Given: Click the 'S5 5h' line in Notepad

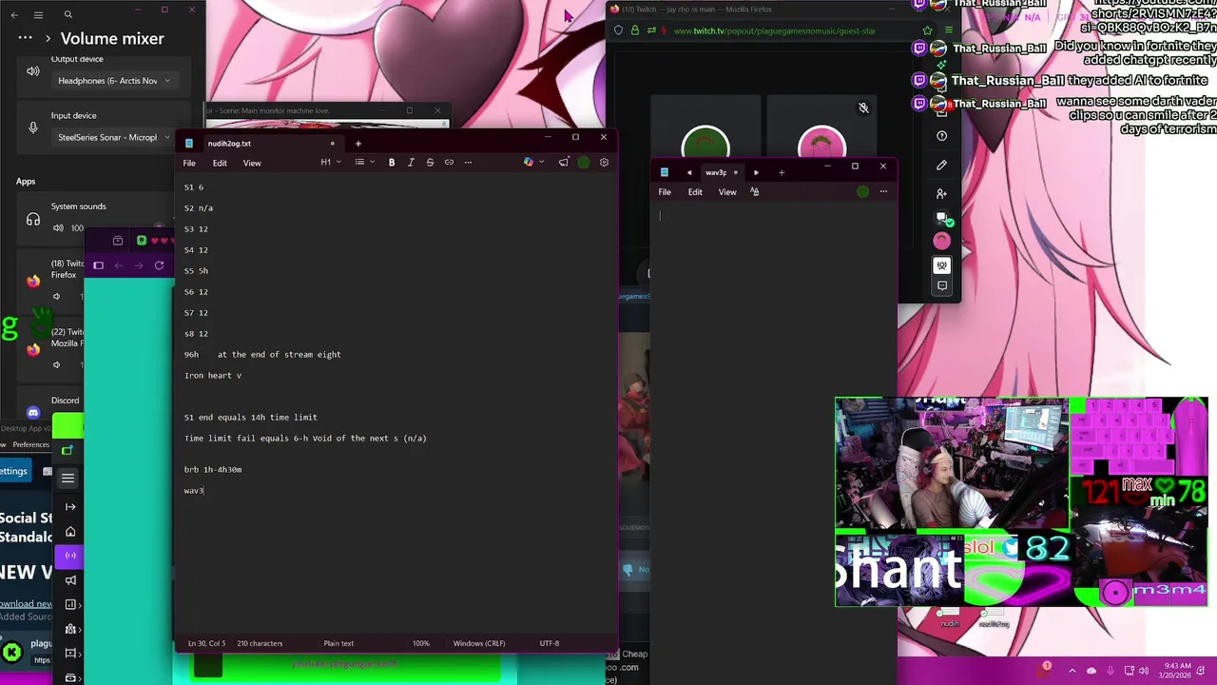Looking at the screenshot, I should (196, 271).
